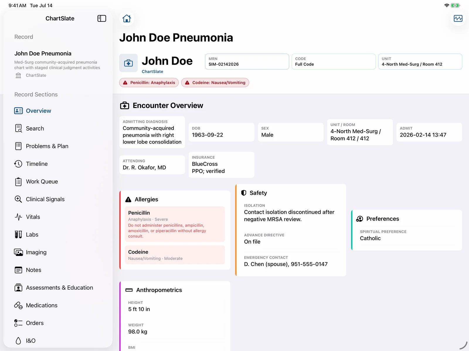The width and height of the screenshot is (469, 351).
Task: Click the Medications pill icon
Action: point(18,305)
